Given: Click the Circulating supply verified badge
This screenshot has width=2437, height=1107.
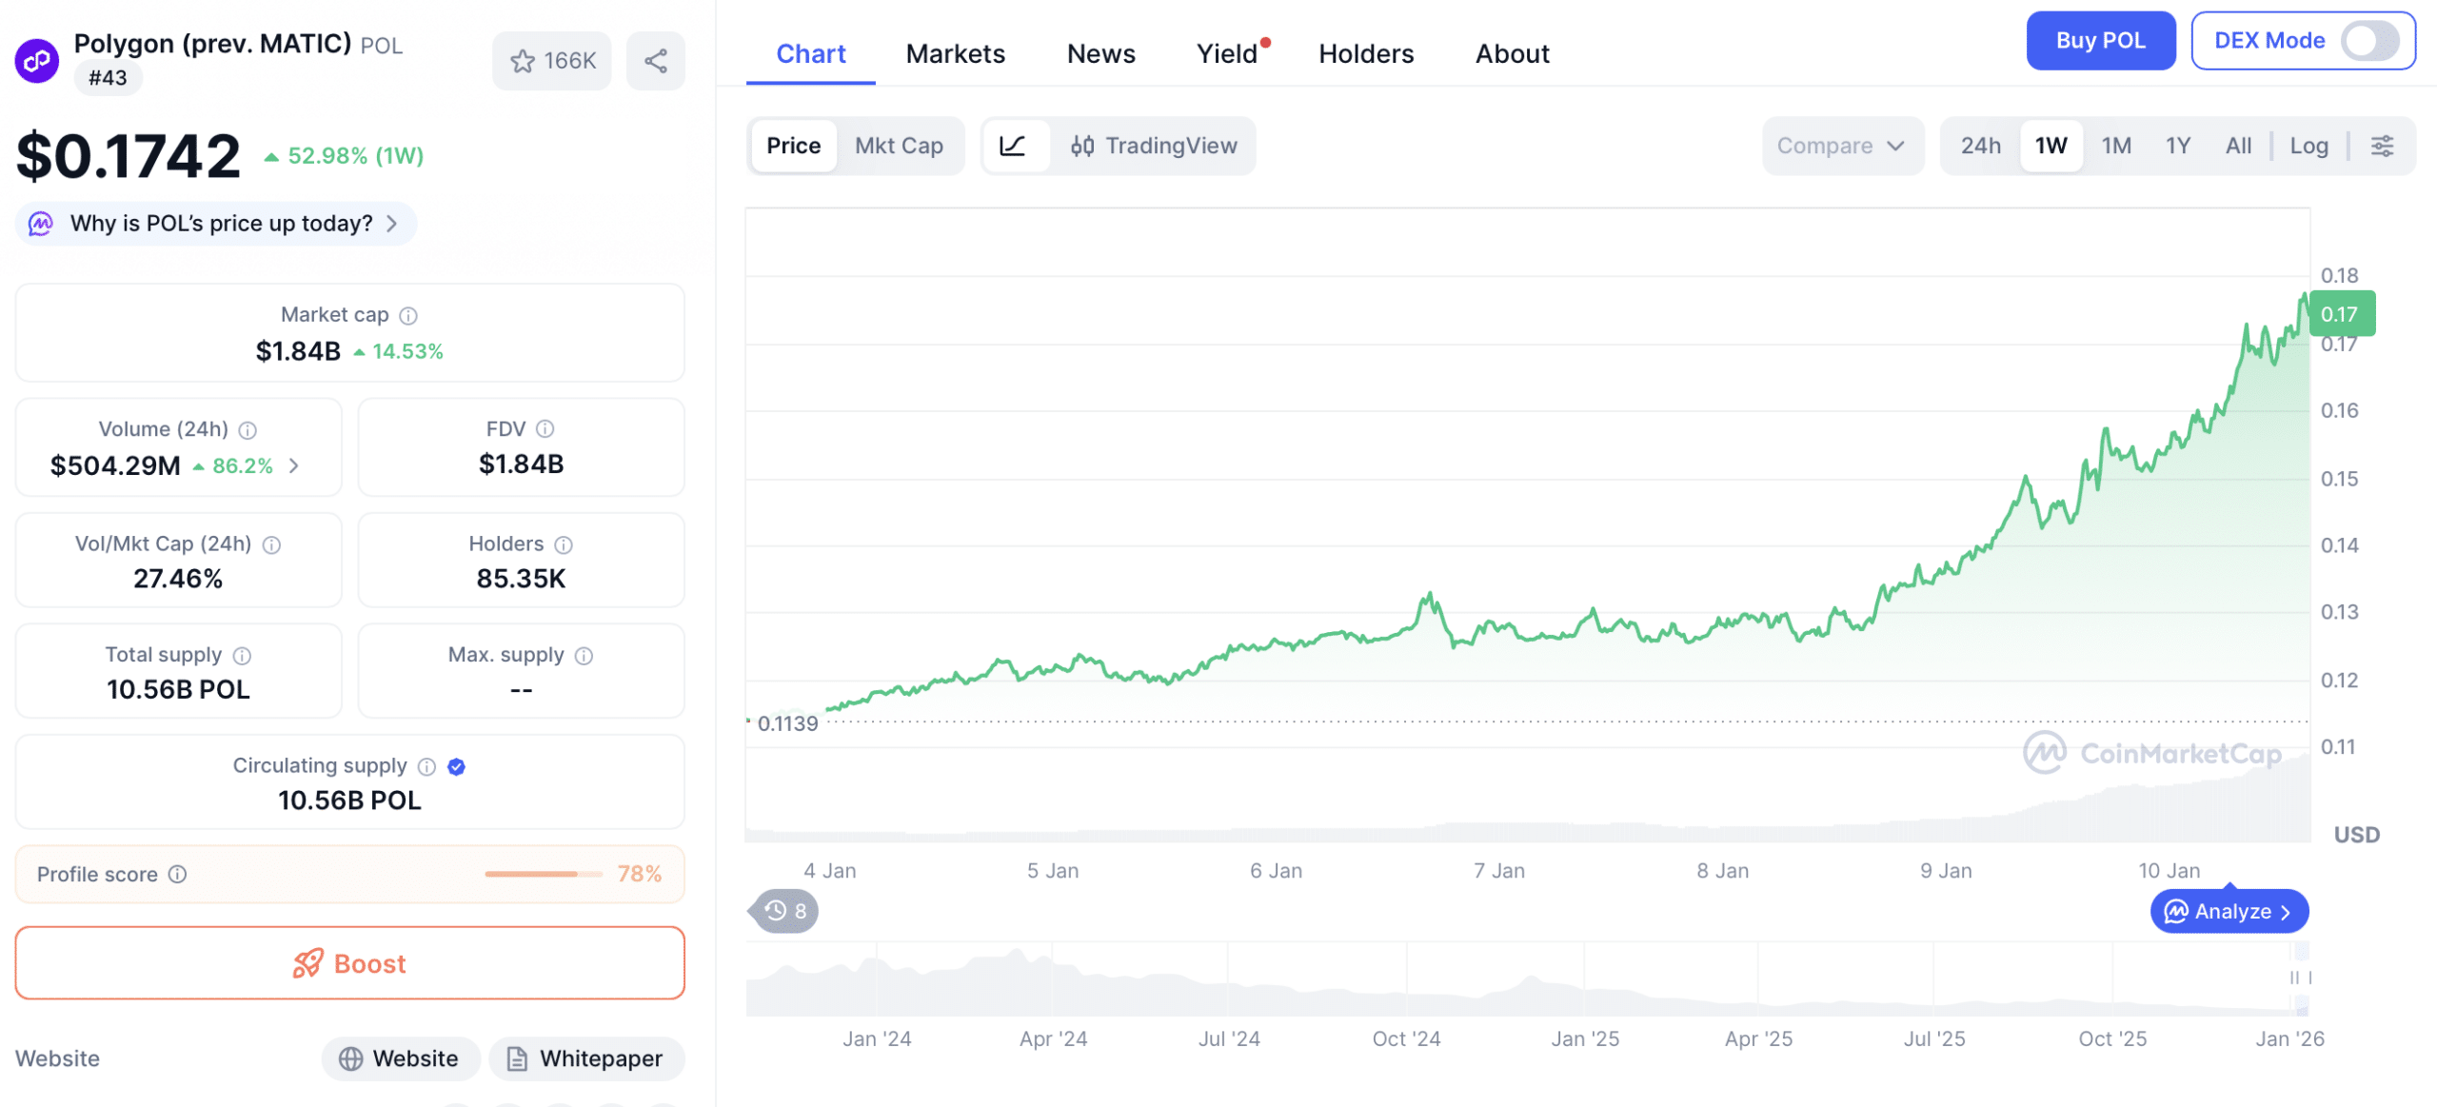Looking at the screenshot, I should (456, 766).
